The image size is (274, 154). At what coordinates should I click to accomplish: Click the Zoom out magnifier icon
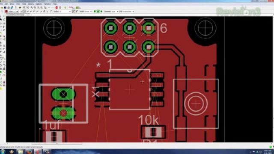(38, 8)
